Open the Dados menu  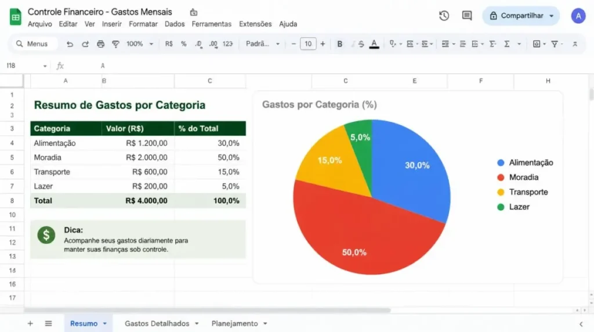[175, 24]
